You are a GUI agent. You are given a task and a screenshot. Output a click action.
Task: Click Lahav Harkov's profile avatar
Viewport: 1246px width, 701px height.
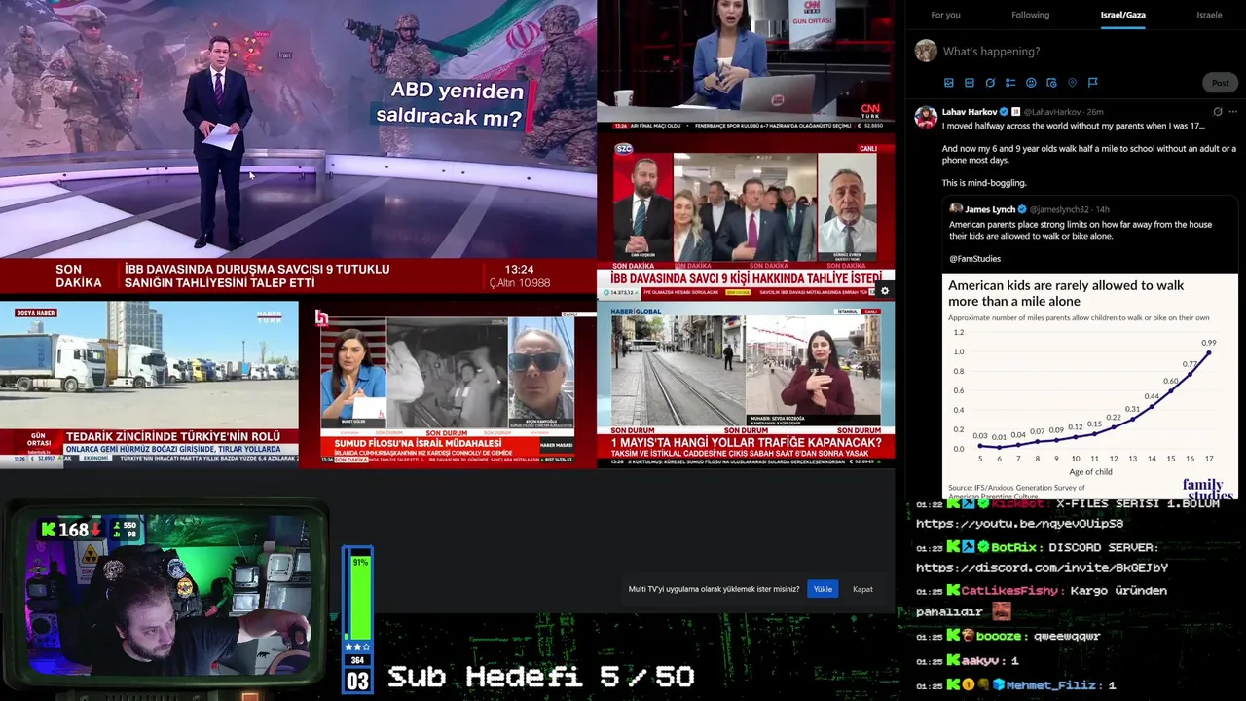(926, 118)
